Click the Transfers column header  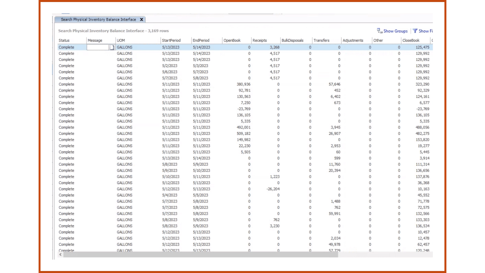pos(321,40)
